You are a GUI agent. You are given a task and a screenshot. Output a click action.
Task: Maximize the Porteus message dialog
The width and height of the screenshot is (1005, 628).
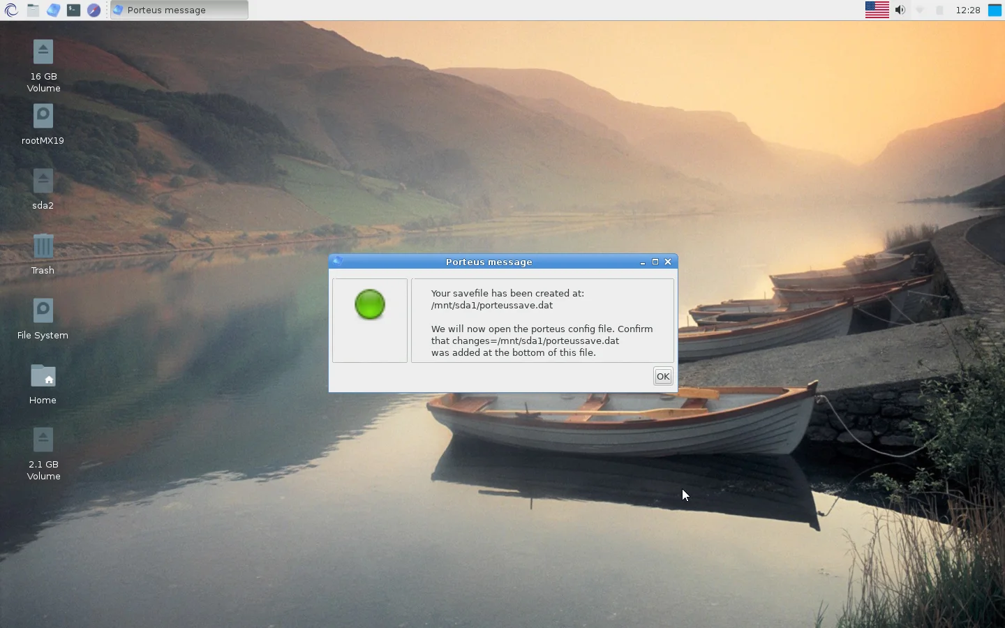(655, 262)
